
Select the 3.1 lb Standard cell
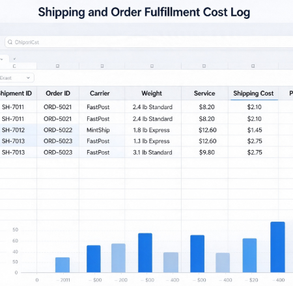(x=152, y=152)
